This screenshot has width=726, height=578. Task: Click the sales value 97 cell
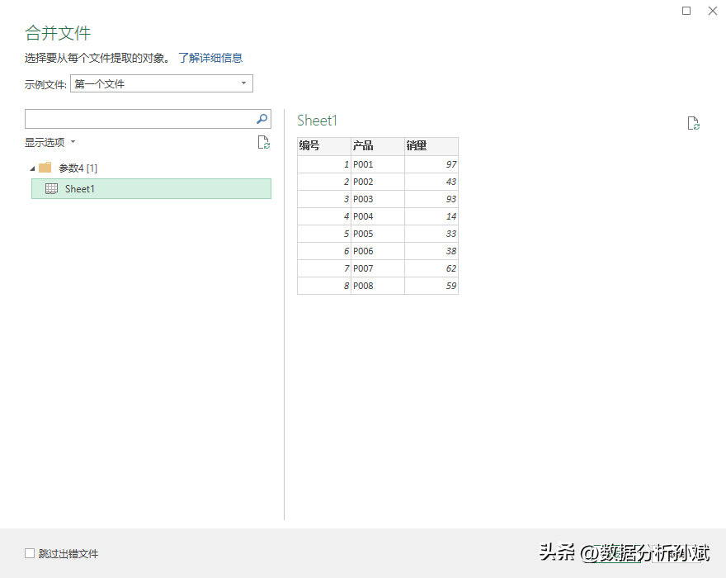(431, 164)
